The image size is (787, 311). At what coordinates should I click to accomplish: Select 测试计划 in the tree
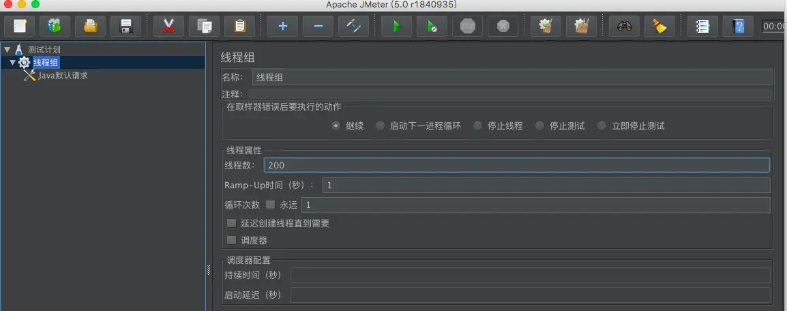click(x=44, y=50)
